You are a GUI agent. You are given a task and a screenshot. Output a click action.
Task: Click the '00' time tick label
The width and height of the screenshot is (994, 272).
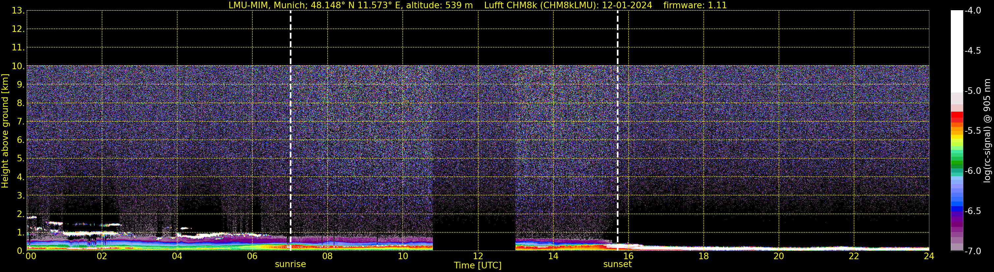(31, 256)
